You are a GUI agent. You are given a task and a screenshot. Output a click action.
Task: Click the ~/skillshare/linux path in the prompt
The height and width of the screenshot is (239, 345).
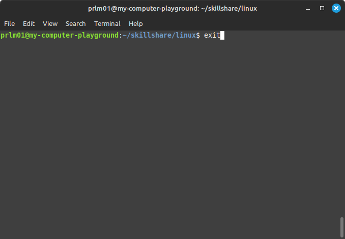pos(159,36)
